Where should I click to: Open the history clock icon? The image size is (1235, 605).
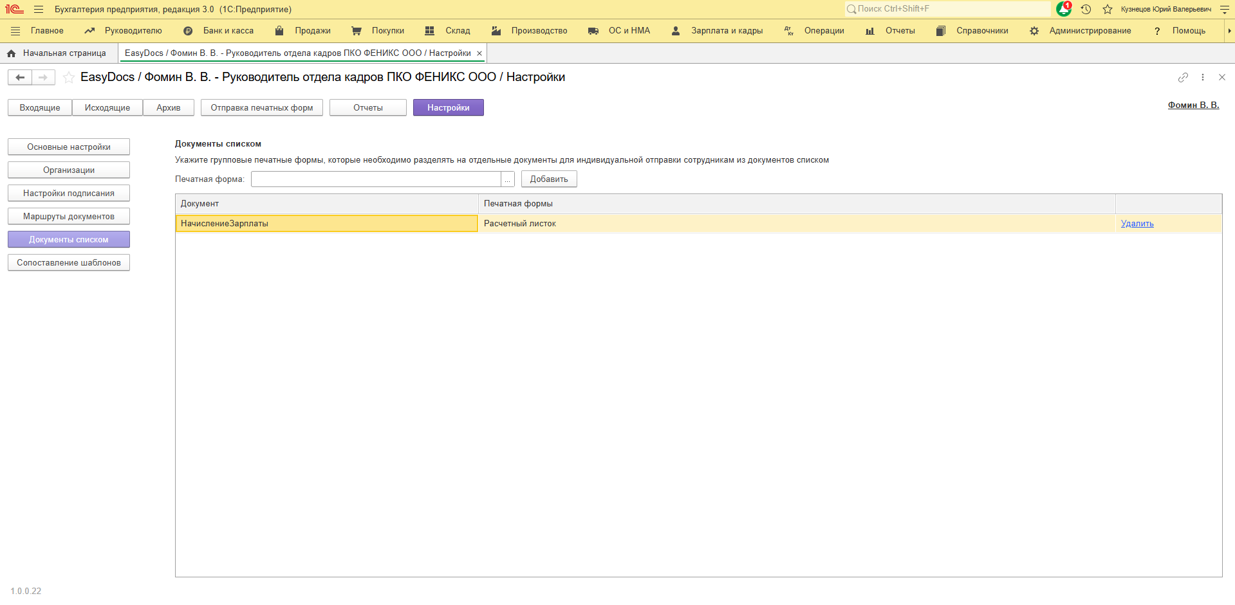click(x=1086, y=9)
